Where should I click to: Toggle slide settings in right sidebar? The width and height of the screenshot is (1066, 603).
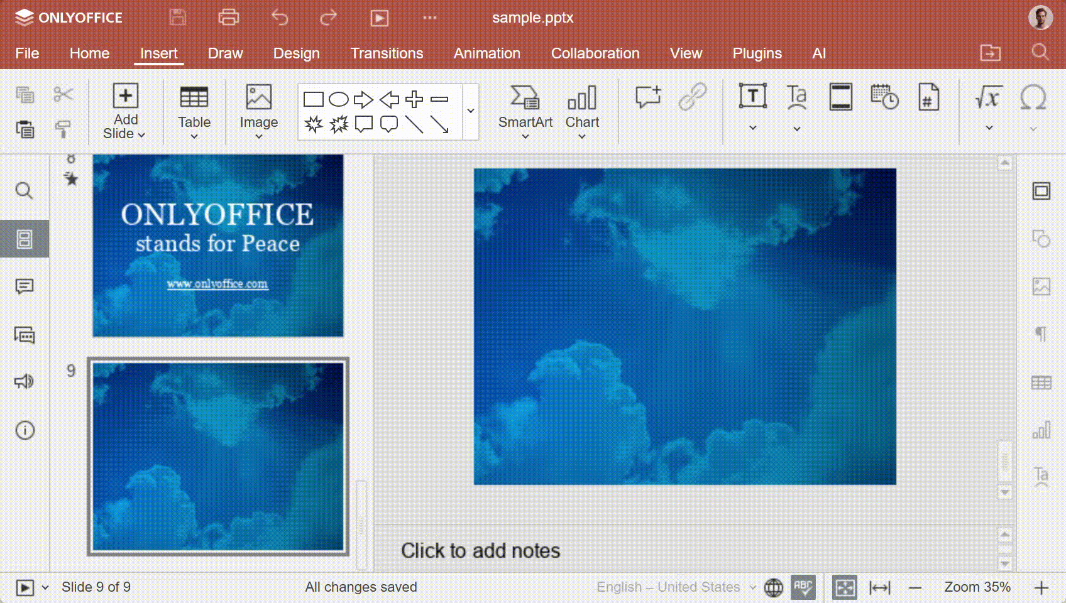(1041, 191)
